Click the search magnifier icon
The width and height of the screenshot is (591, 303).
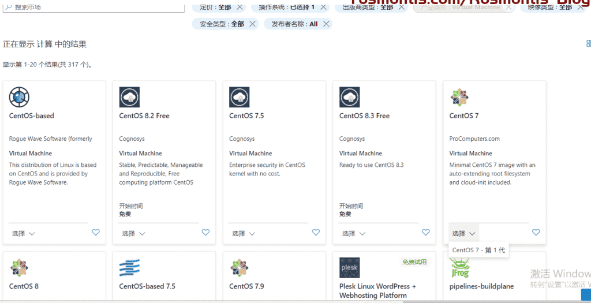[x=9, y=6]
